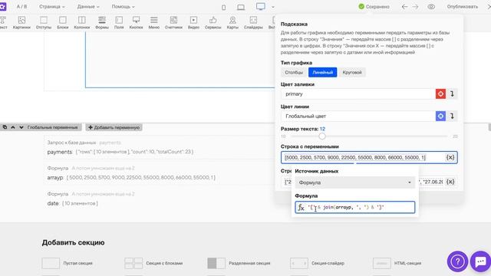Image resolution: width=491 pixels, height=276 pixels.
Task: Switch to desktop monitor preview
Action: 261,7
